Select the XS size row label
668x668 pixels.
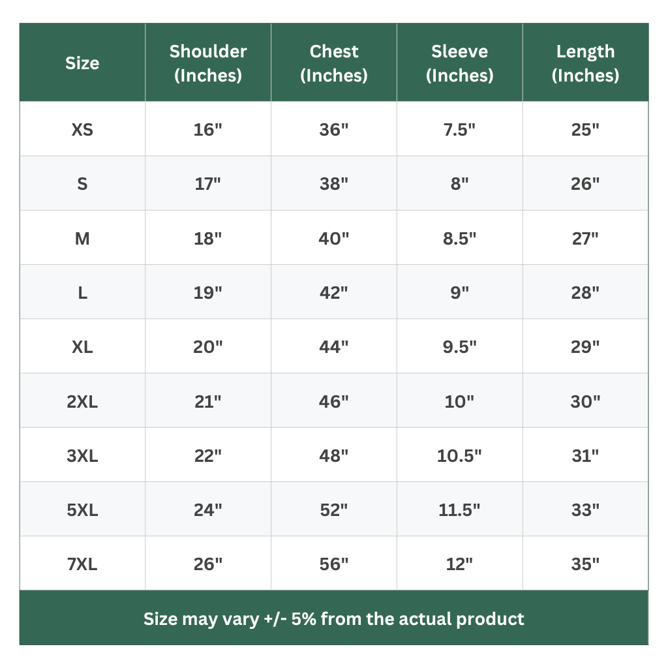[82, 130]
